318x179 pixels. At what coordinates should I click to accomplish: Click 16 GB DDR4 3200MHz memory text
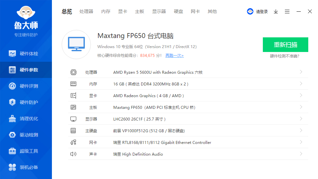[x=151, y=84]
